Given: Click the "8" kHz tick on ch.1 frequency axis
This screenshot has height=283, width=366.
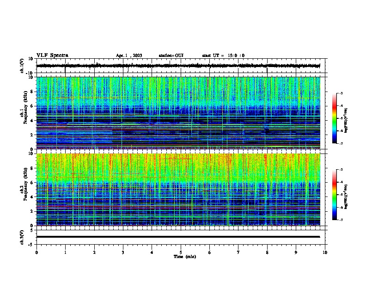Looking at the screenshot, I should click(32, 92).
